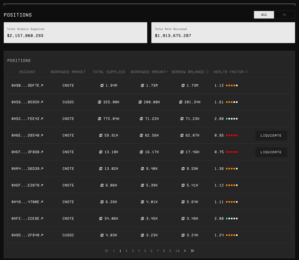Click health factor bar for 0XF2...CCE9E
The height and width of the screenshot is (260, 299).
pyautogui.click(x=232, y=218)
